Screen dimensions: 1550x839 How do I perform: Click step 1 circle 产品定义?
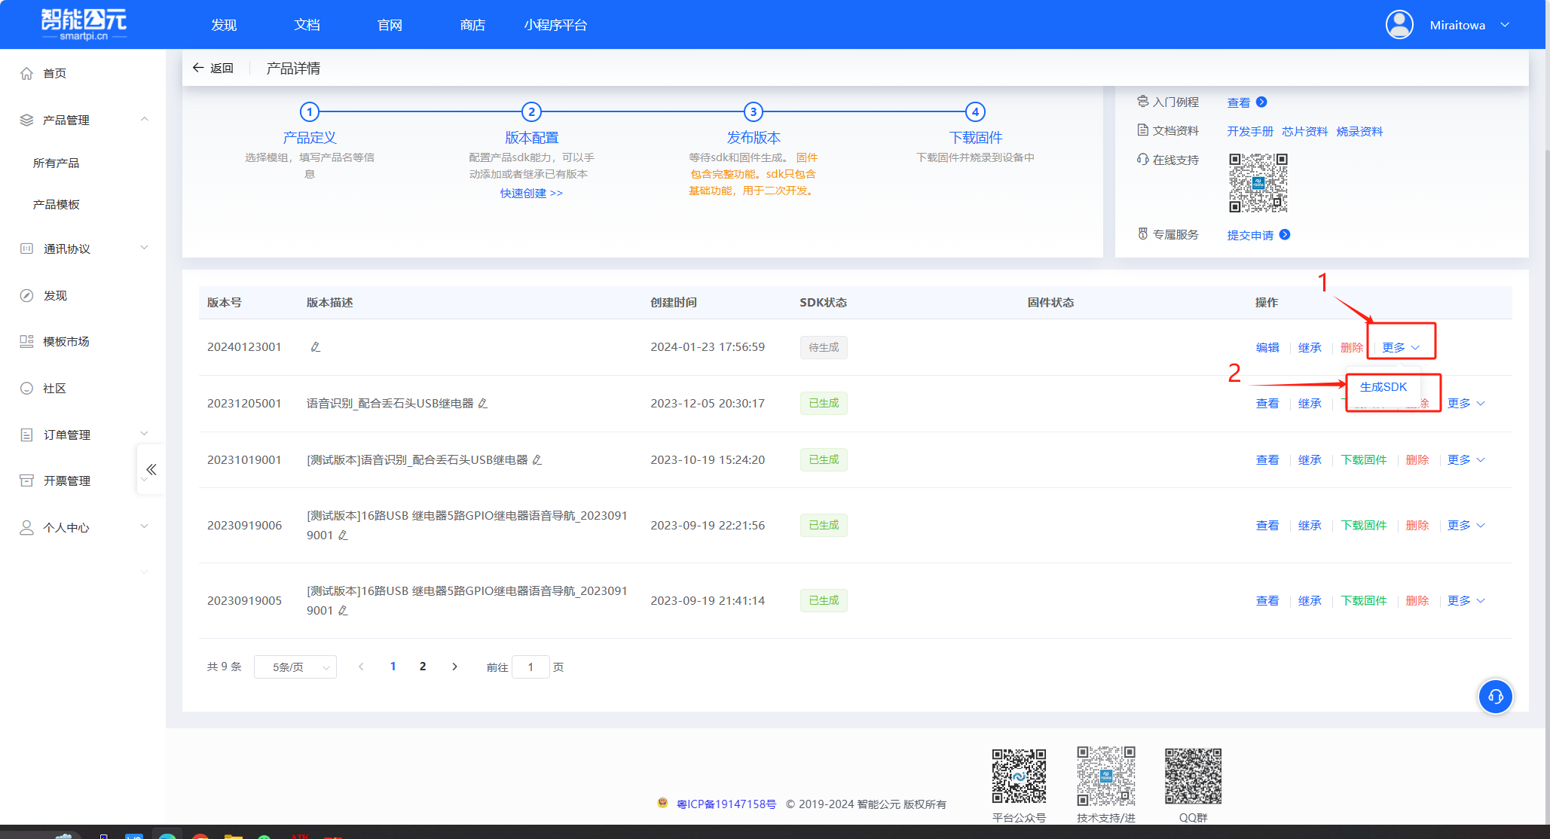click(309, 111)
